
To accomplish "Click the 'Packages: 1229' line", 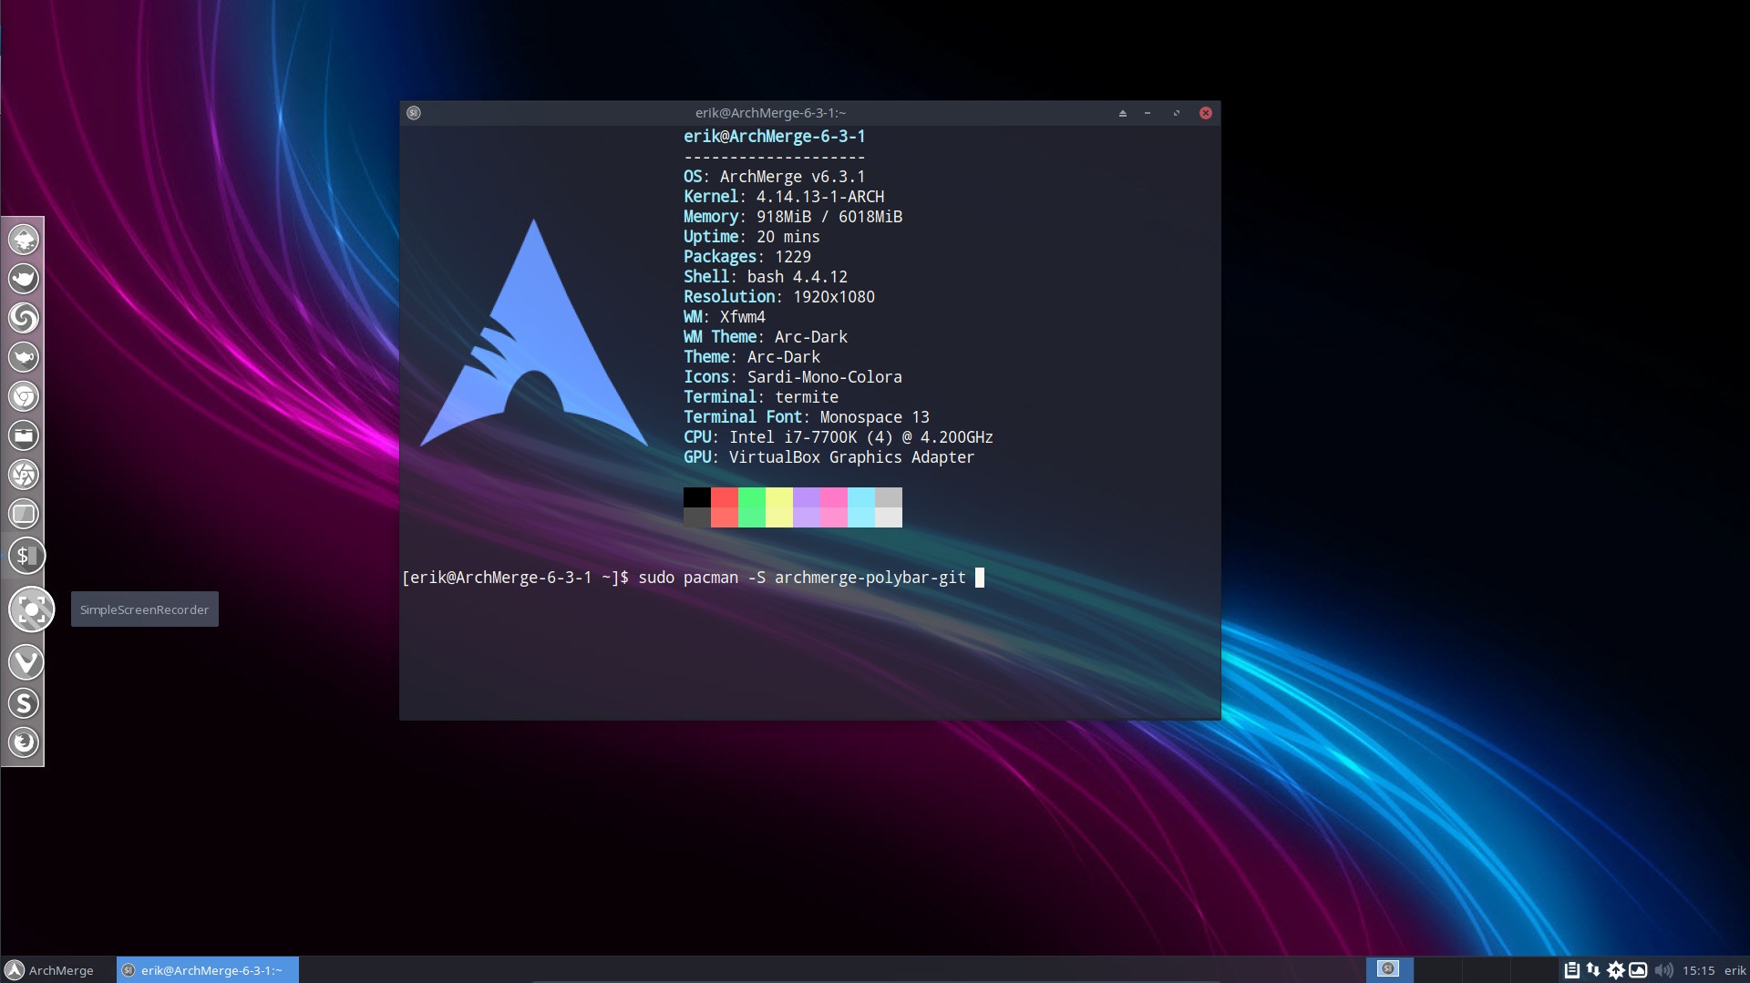I will (747, 257).
